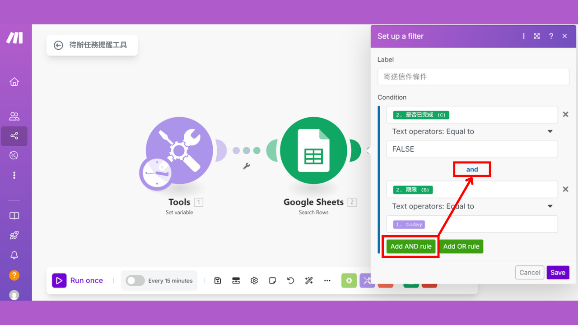This screenshot has width=578, height=325.
Task: Click the Every 15 minutes schedule label
Action: 170,281
